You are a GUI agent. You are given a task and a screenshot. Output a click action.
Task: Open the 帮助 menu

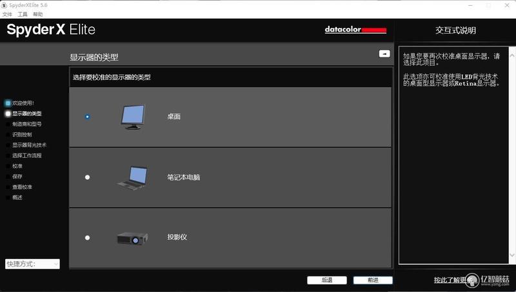[38, 14]
